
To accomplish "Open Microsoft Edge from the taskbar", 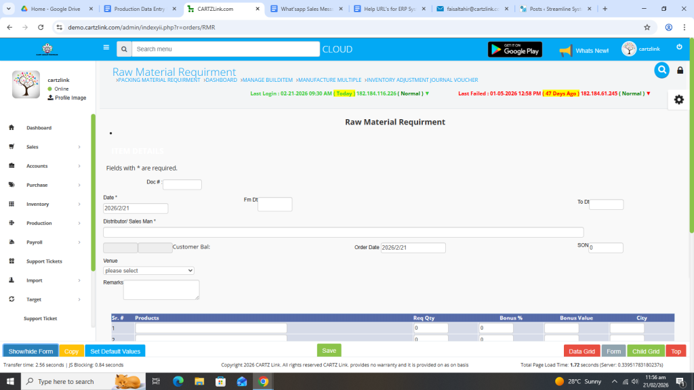I will (x=178, y=381).
